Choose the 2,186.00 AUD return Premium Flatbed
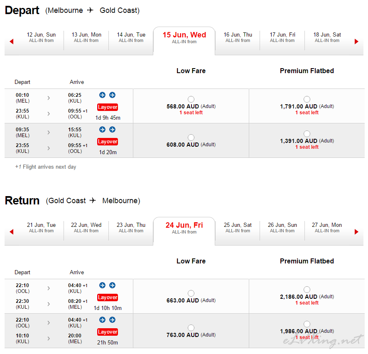The height and width of the screenshot is (354, 368). click(307, 290)
